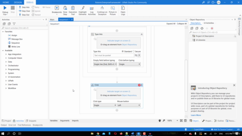The width and height of the screenshot is (242, 136).
Task: Collapse the Type Into activity
Action: click(x=141, y=34)
